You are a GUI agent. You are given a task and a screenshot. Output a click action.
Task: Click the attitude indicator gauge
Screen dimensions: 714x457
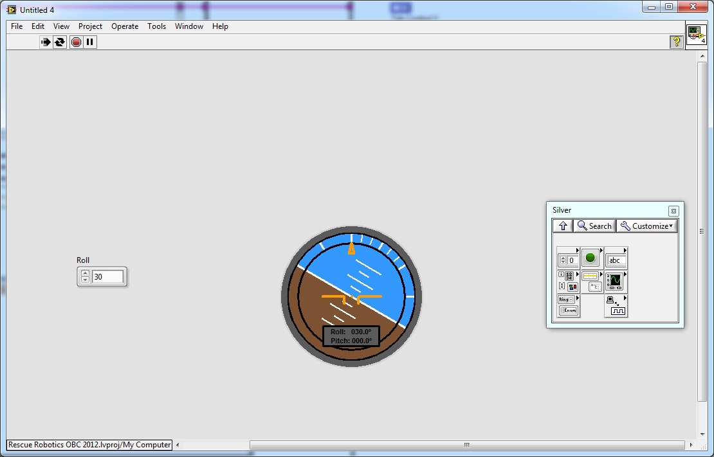[351, 296]
